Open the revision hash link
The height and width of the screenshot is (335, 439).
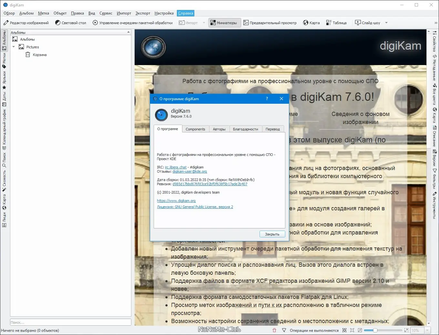click(x=210, y=184)
